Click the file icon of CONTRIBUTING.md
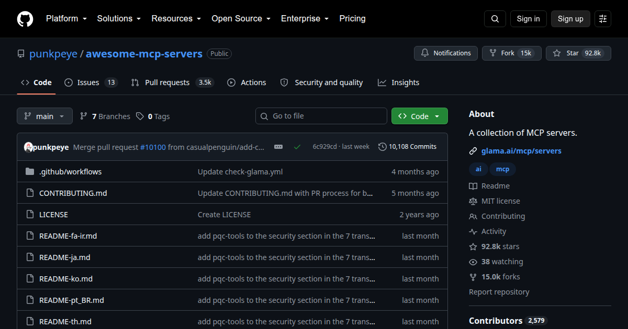The width and height of the screenshot is (628, 329). [x=30, y=193]
